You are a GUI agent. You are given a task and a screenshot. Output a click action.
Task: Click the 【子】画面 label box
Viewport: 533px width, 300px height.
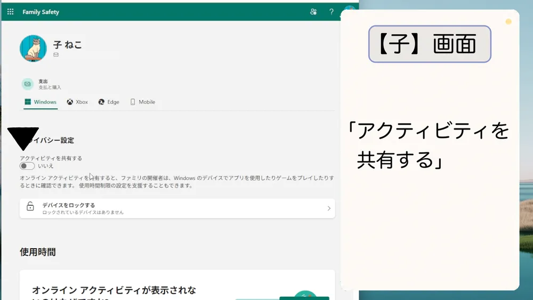[430, 44]
